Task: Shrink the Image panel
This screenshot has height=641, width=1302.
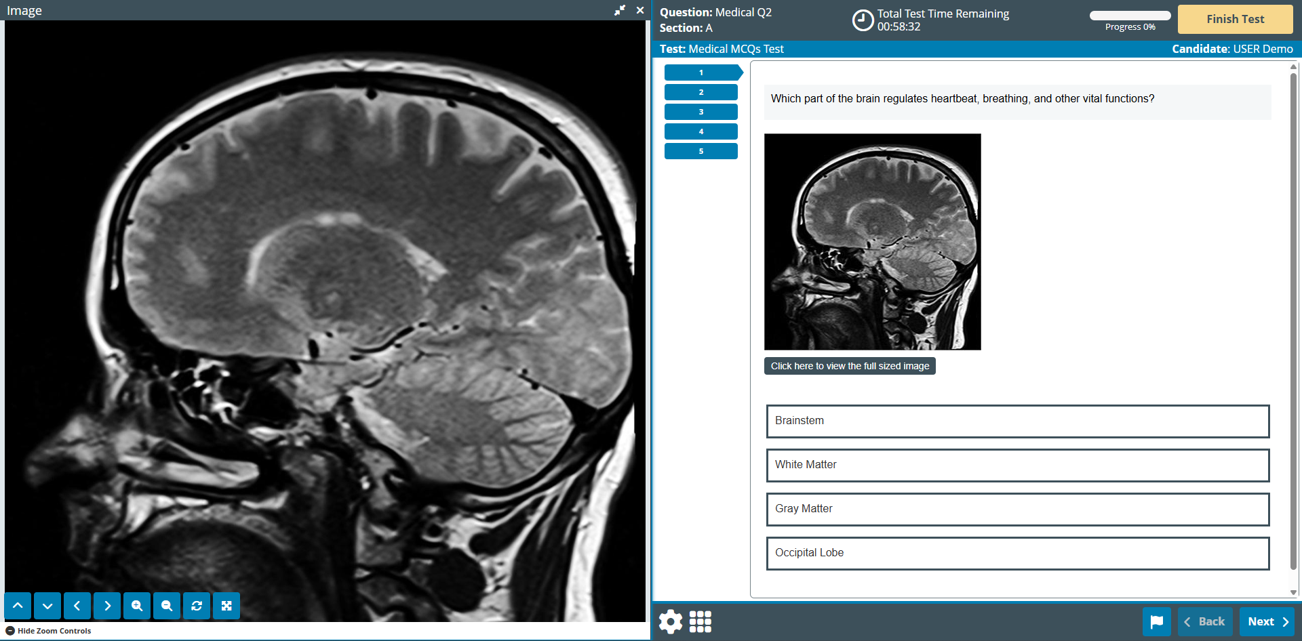Action: 620,10
